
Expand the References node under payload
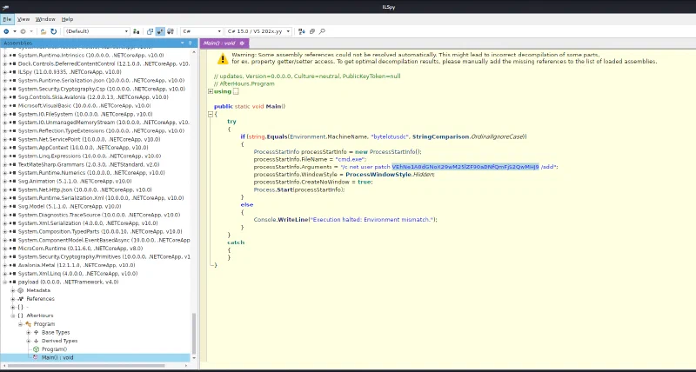tap(13, 299)
